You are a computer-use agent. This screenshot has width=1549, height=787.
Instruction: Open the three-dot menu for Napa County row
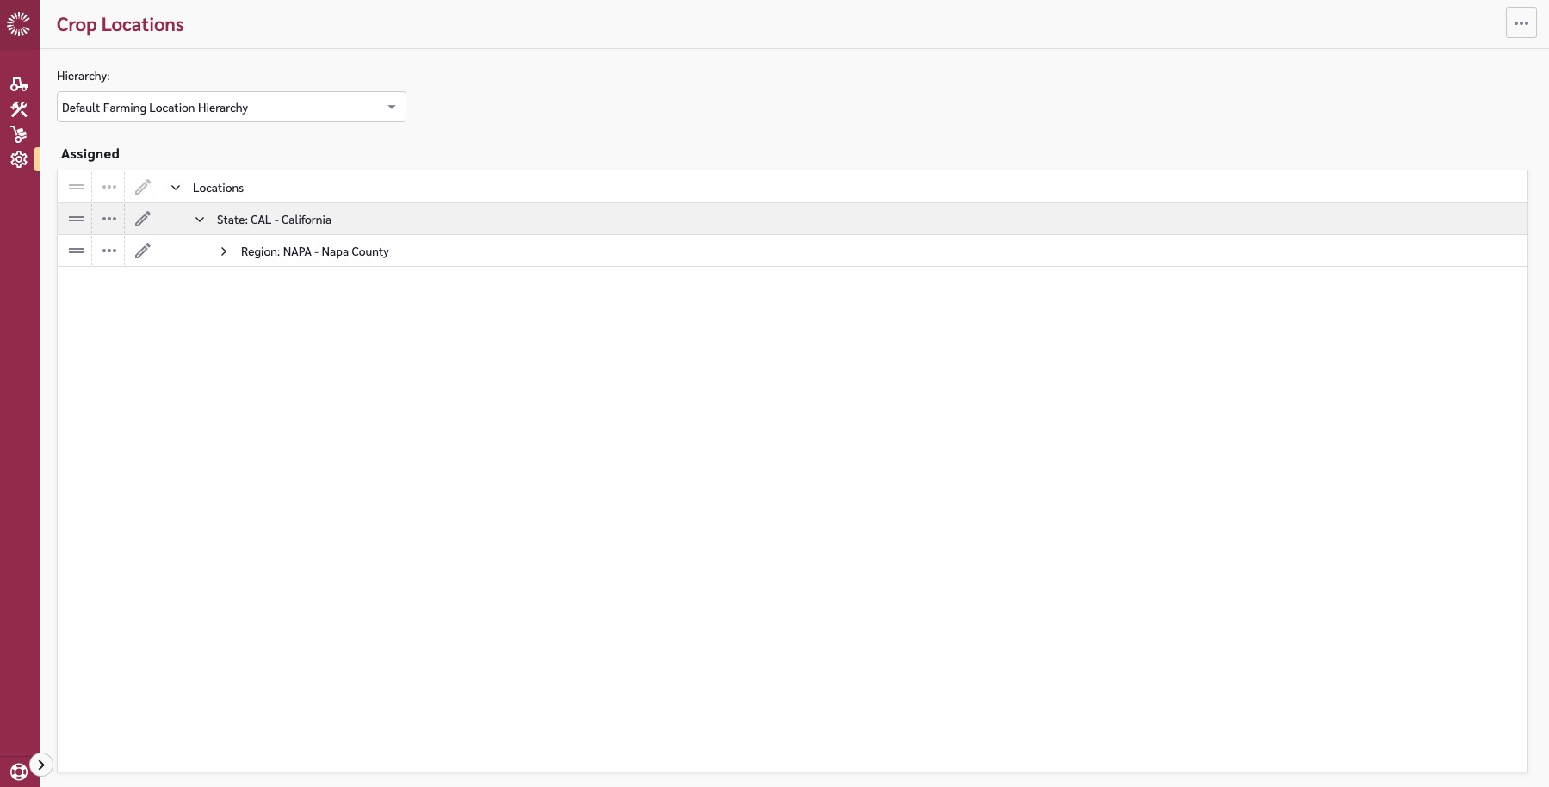coord(109,251)
